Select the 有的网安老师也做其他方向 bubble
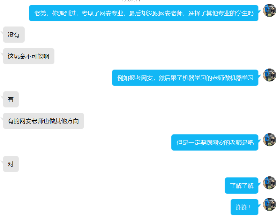277x217 pixels. [44, 121]
